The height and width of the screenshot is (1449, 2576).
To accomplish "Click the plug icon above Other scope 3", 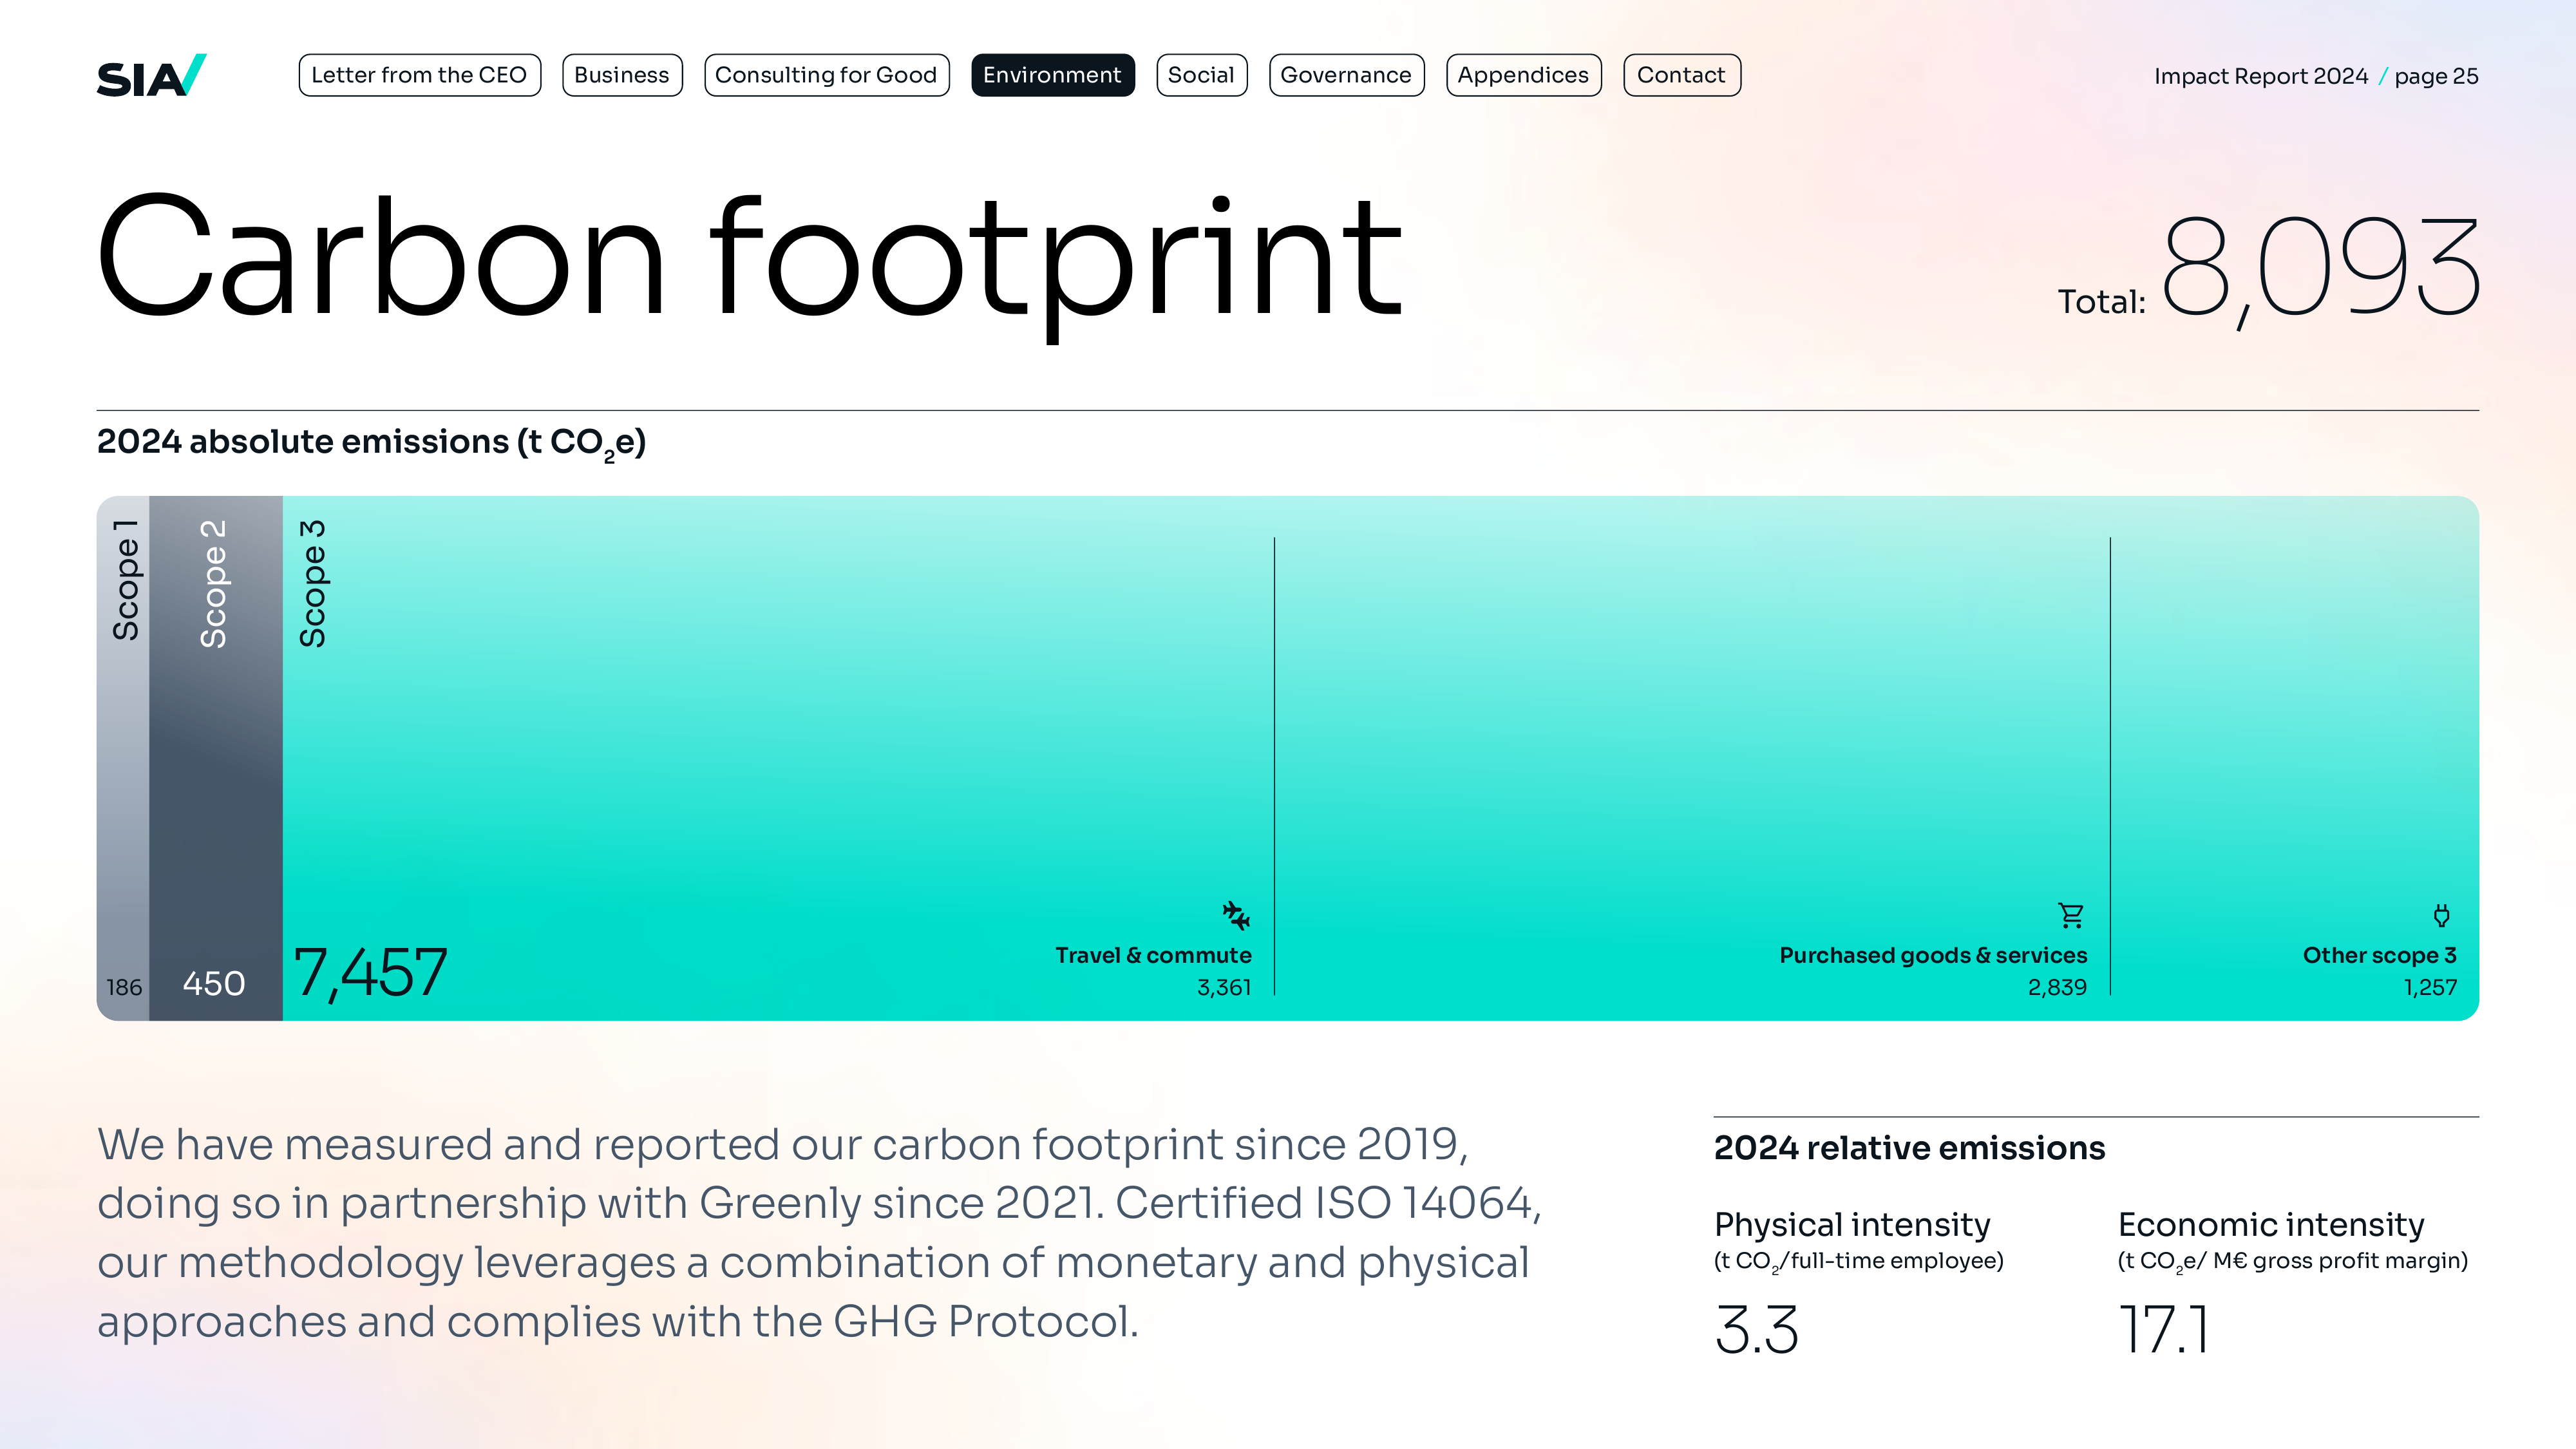I will pyautogui.click(x=2441, y=915).
